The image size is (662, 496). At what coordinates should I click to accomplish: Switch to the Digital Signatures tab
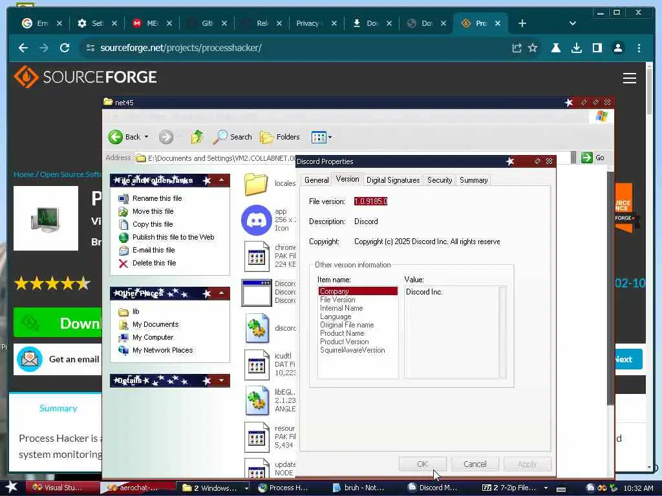[x=393, y=180]
